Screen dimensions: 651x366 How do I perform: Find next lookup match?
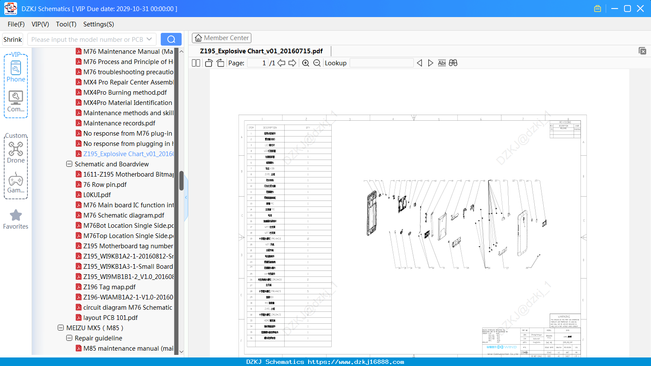coord(430,63)
